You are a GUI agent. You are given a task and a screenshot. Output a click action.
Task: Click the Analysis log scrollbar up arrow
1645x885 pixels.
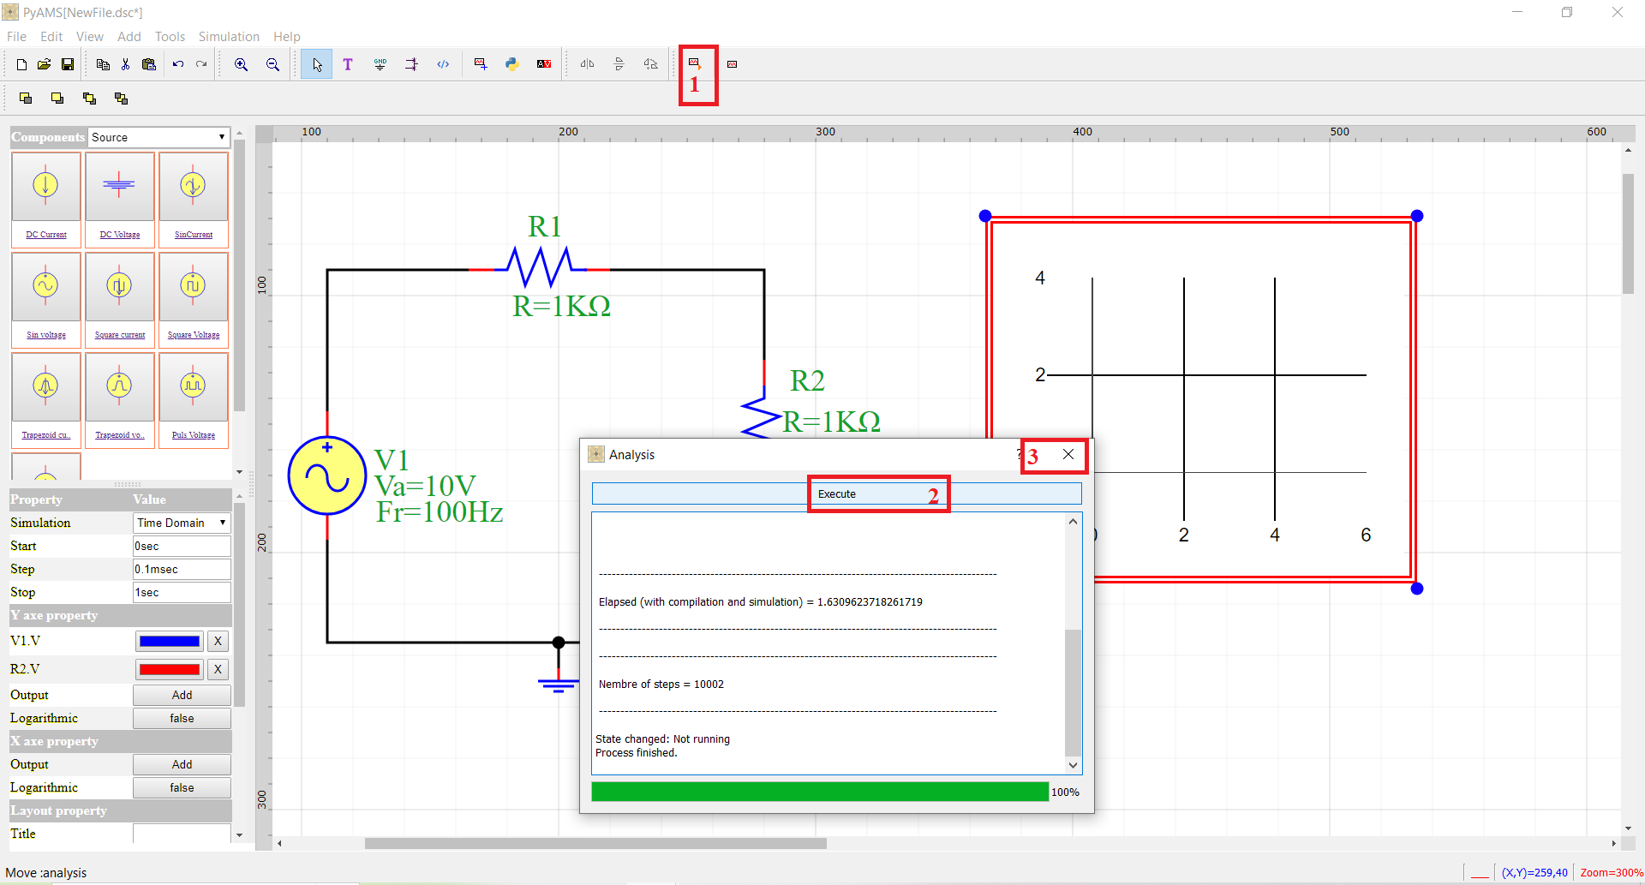(x=1073, y=522)
